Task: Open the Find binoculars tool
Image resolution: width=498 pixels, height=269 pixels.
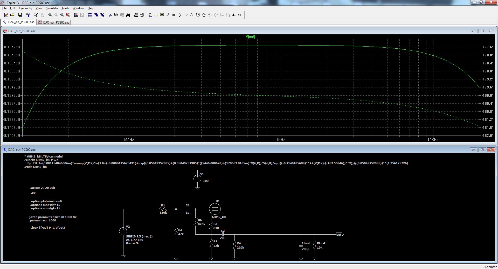Action: [x=128, y=15]
